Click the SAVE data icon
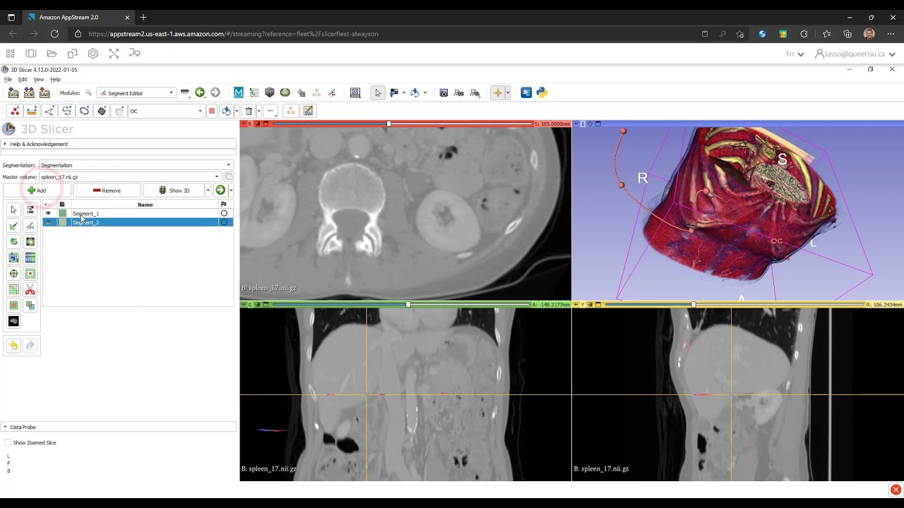Viewport: 904px width, 508px height. click(44, 92)
